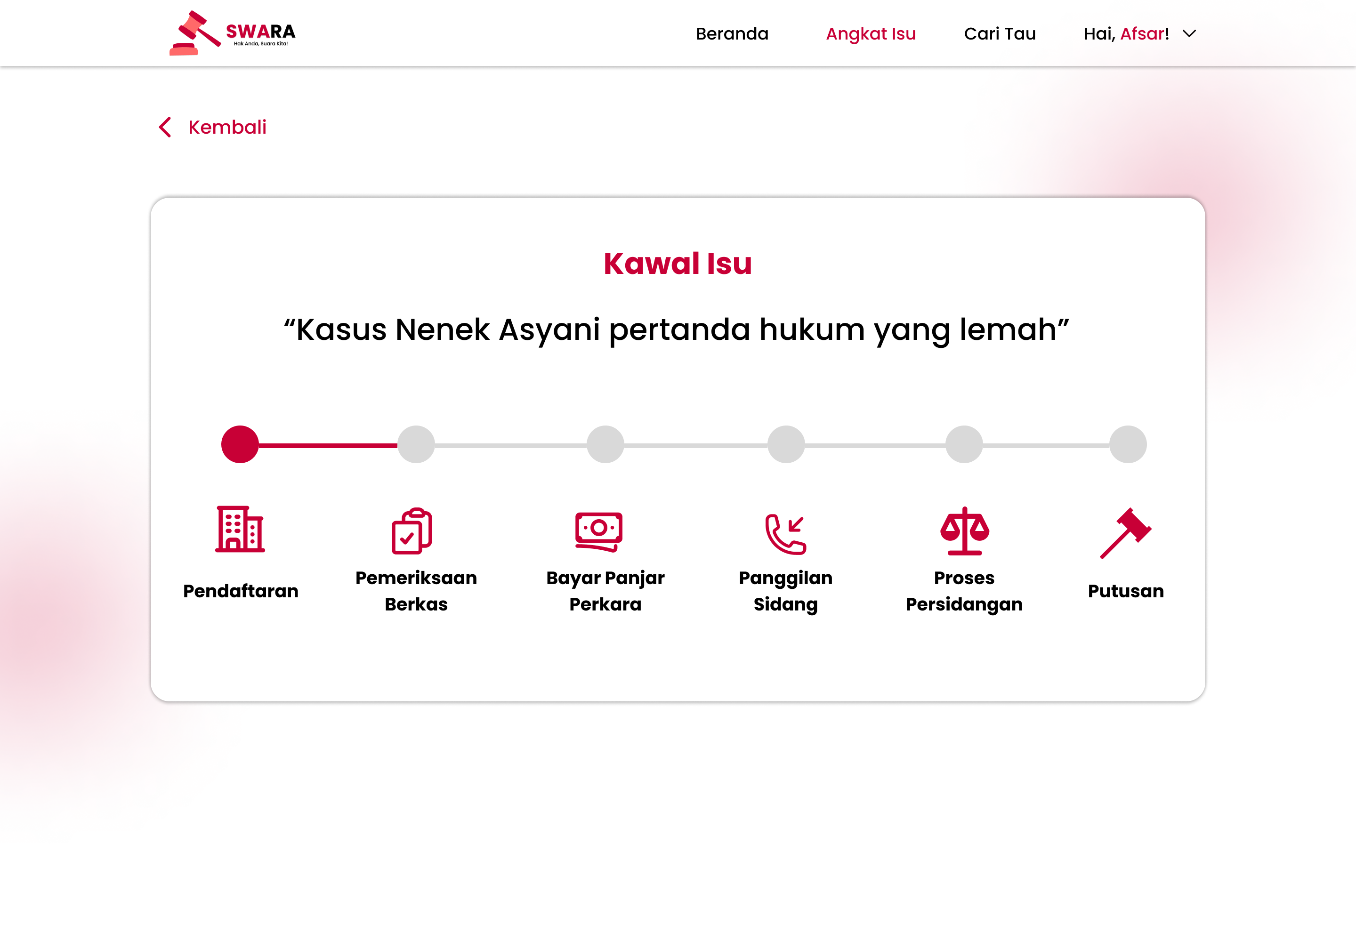Click the Pemeriksaan Berkas clipboard icon

pos(412,531)
